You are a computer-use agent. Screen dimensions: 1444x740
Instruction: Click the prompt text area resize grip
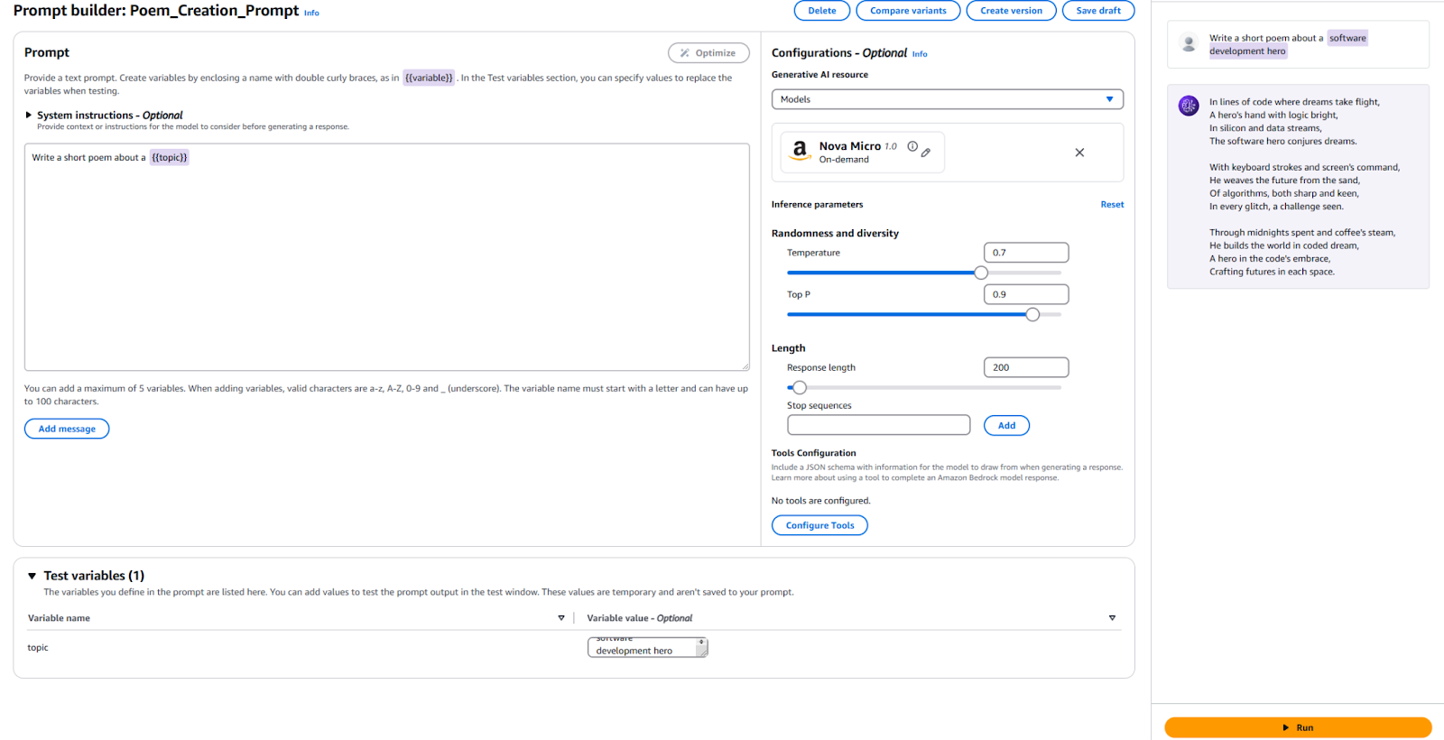click(x=745, y=366)
